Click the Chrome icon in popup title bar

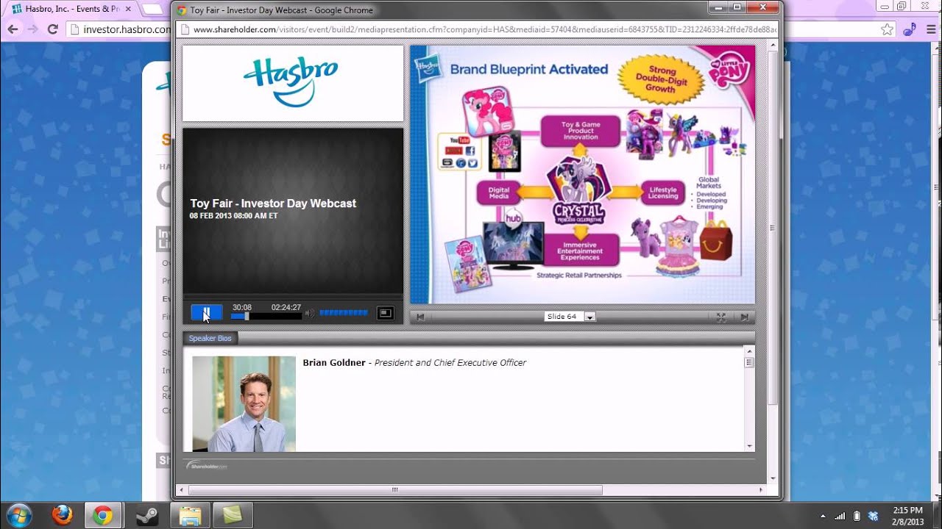click(182, 10)
